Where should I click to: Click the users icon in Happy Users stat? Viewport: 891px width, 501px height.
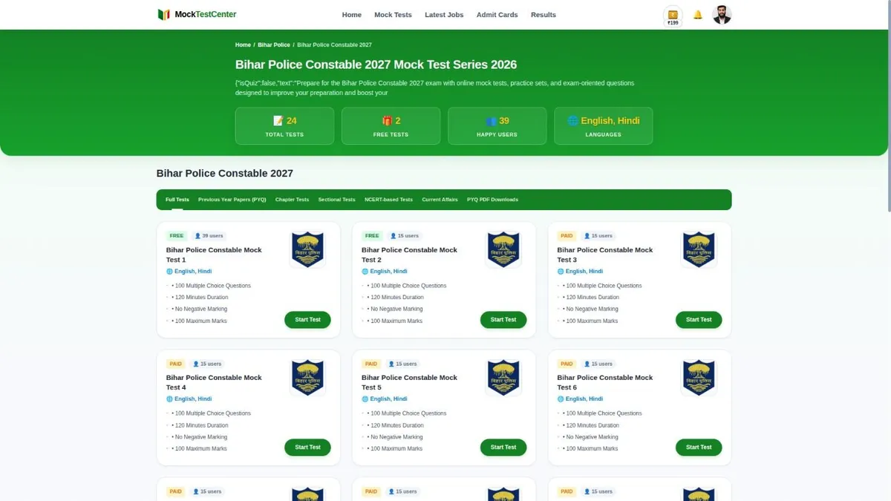pos(491,120)
